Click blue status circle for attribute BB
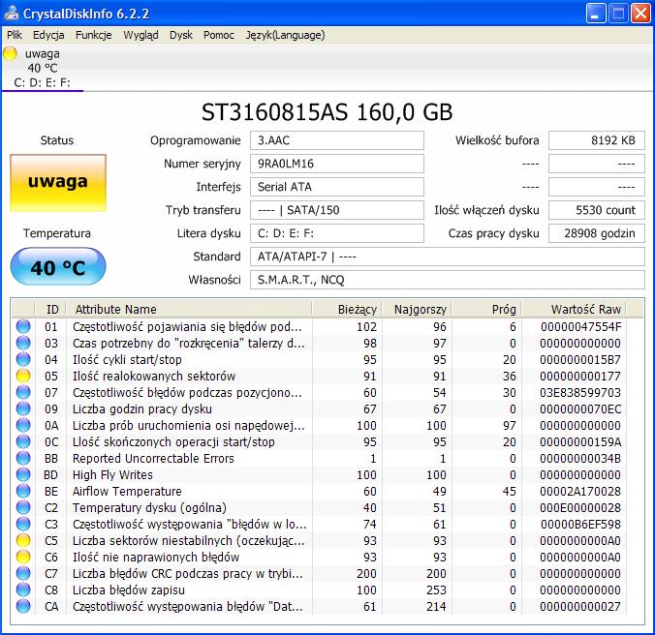 pos(23,458)
